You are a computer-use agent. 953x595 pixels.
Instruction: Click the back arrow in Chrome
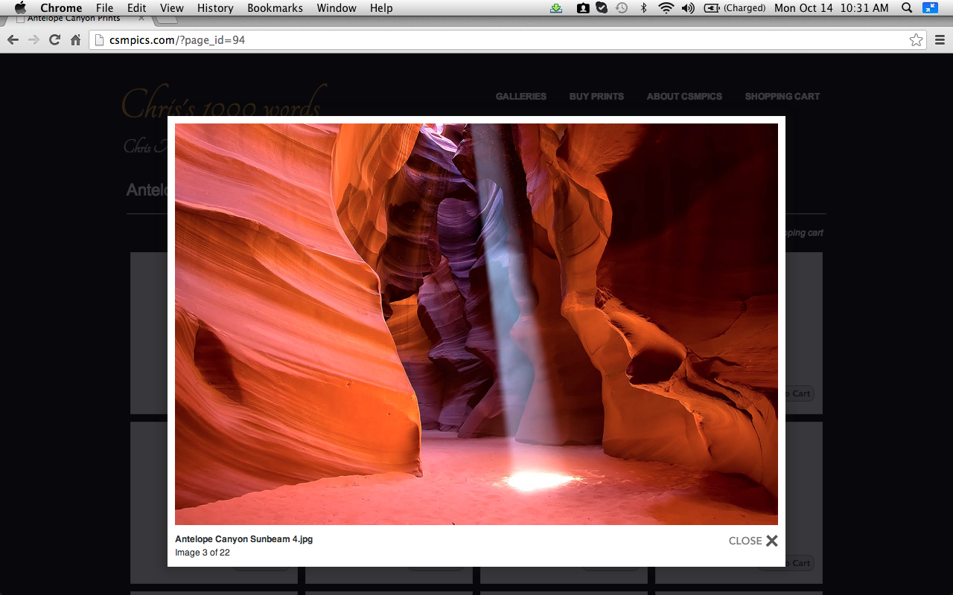tap(13, 40)
